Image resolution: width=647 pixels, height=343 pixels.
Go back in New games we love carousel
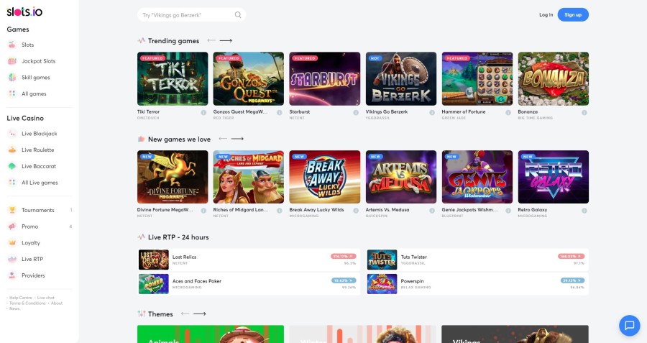223,139
